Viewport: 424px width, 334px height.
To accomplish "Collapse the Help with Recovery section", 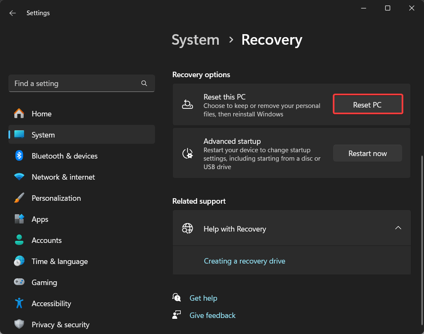I will pyautogui.click(x=398, y=228).
